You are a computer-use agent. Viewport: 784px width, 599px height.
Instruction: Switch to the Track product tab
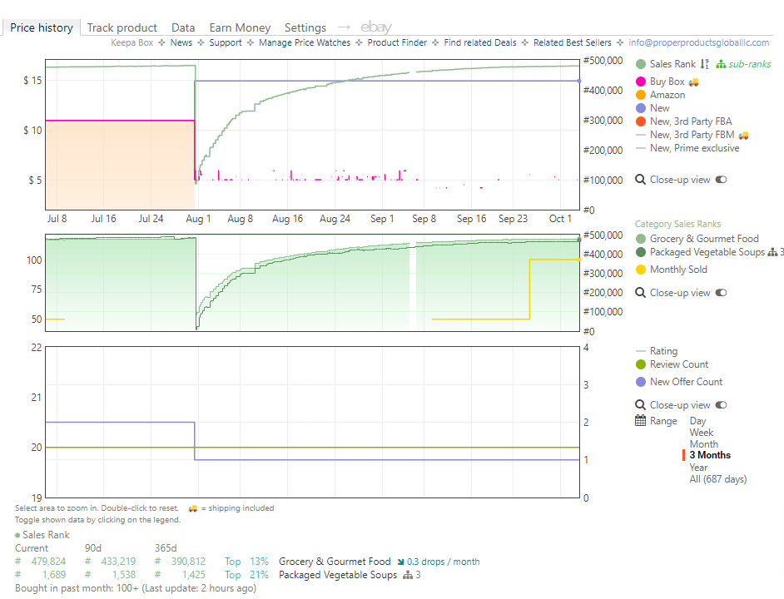click(x=122, y=27)
